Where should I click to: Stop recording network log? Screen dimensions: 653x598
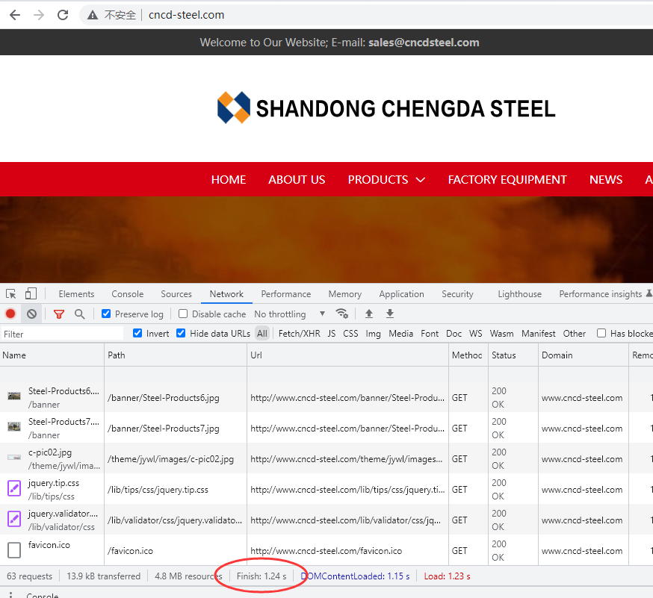click(x=10, y=314)
